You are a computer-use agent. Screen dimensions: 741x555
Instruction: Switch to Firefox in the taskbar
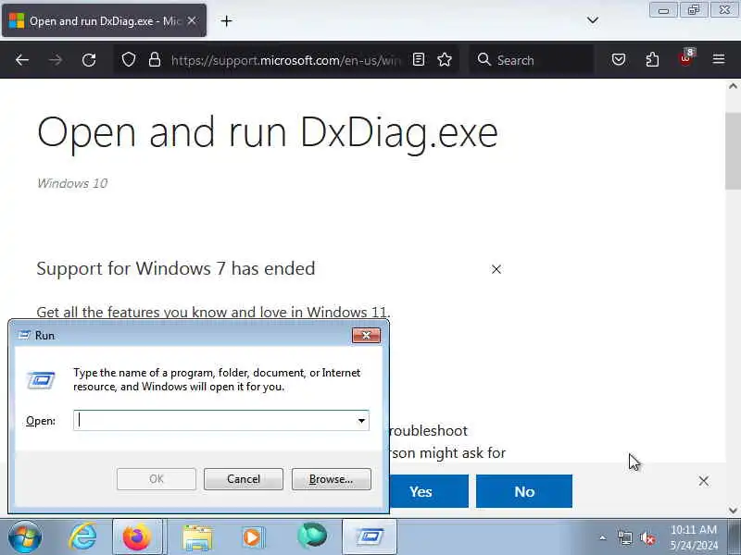[x=137, y=537]
